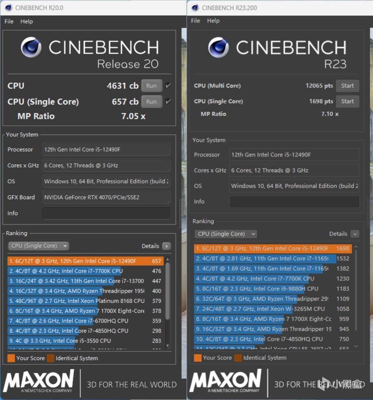Open CPU (Single Core) ranking dropdown in R23
Viewport: 373px width, 400px height.
pyautogui.click(x=226, y=234)
